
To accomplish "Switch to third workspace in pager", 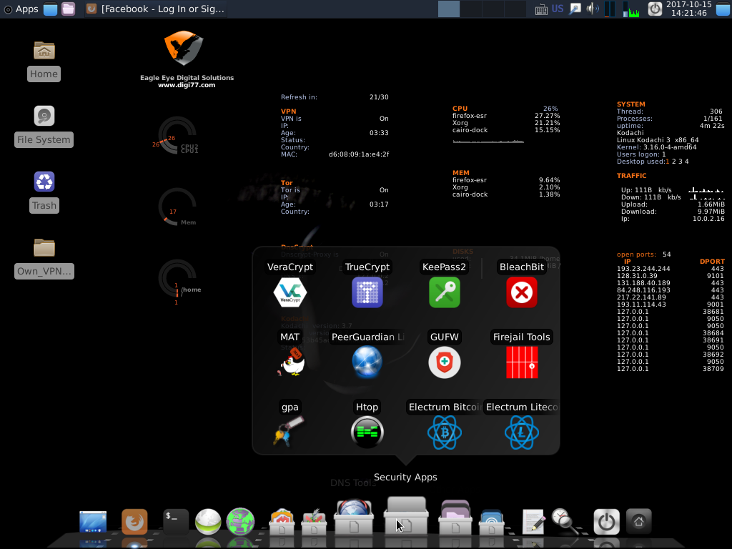I will (x=493, y=9).
